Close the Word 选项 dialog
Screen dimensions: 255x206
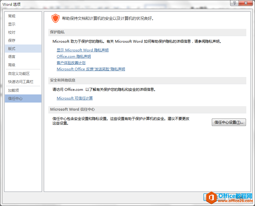[246, 3]
